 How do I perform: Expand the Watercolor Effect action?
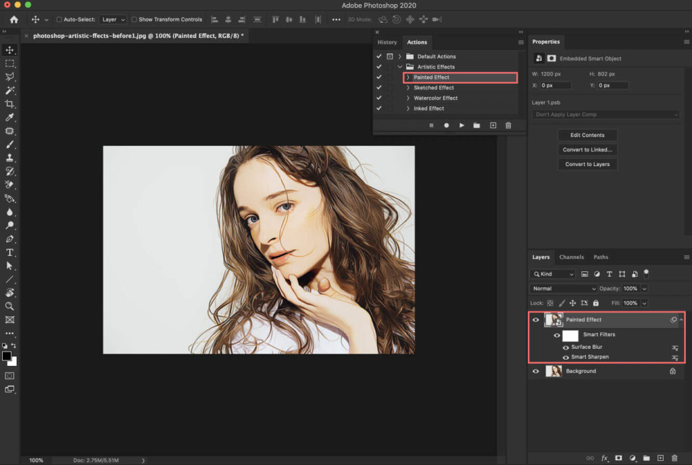click(407, 98)
